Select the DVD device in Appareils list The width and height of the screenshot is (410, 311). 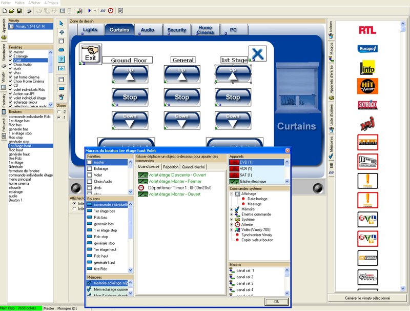(x=254, y=162)
